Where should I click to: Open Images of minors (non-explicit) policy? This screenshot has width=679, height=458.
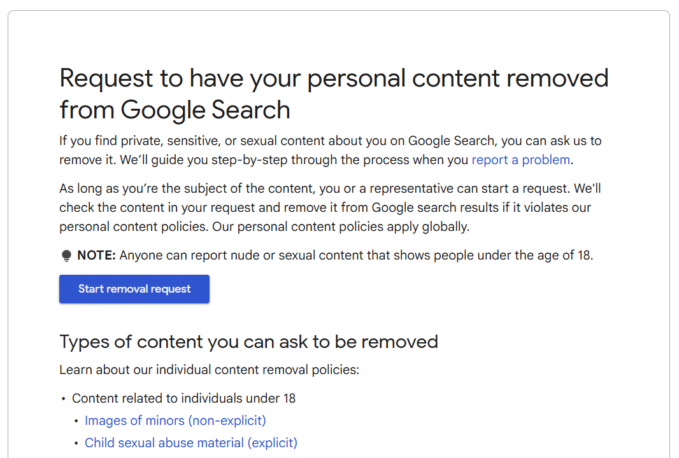coord(175,420)
